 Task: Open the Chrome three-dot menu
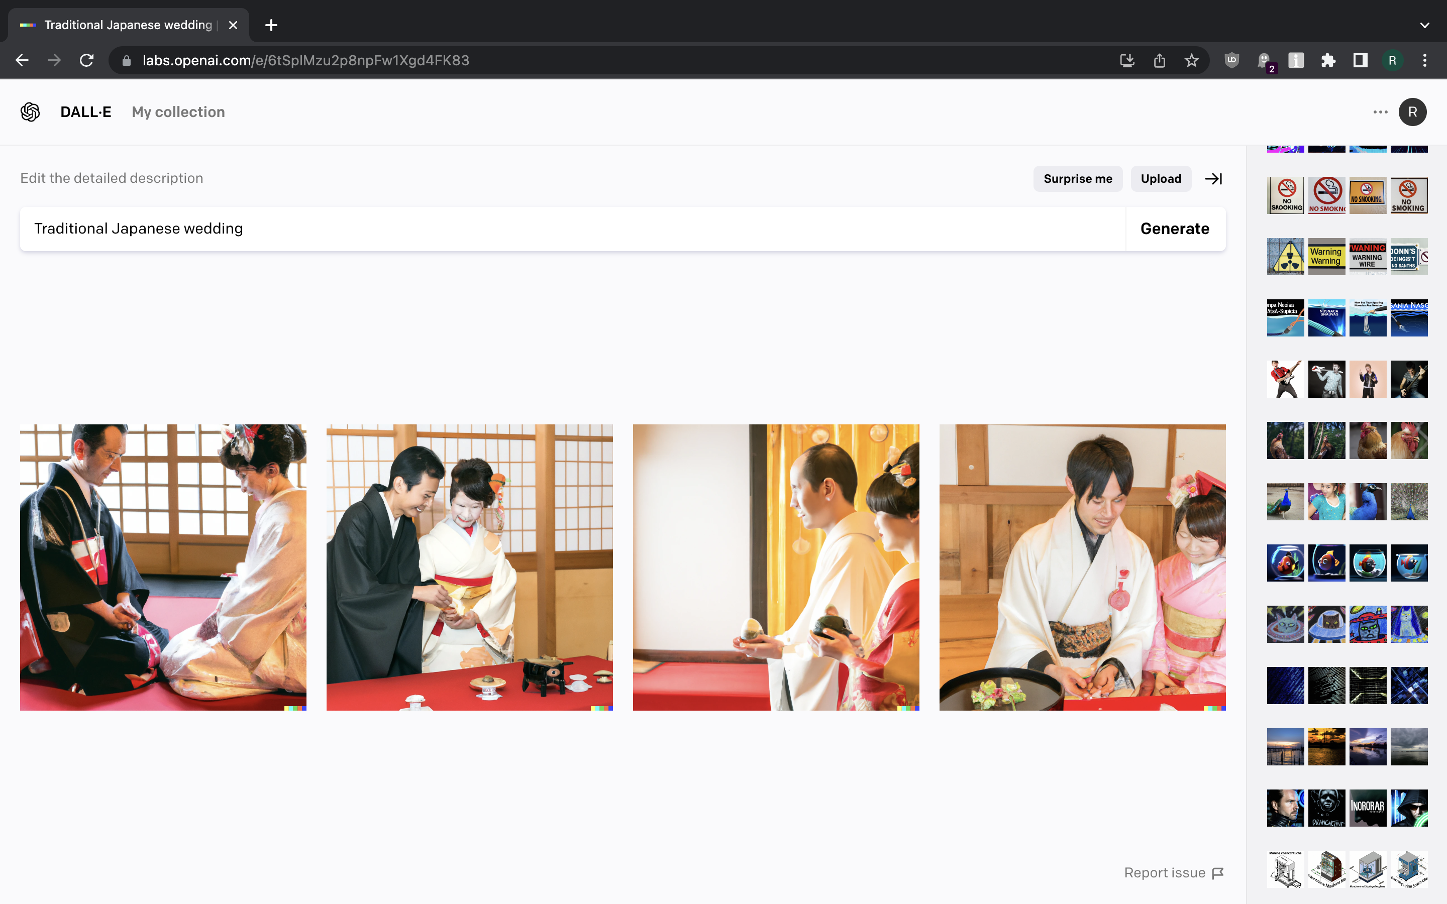(x=1425, y=60)
